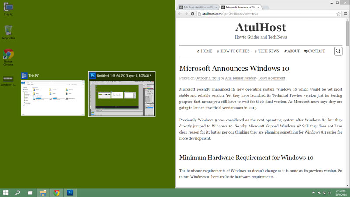Click Chrome page vertical scrollbar thumb
Screen dimensions: 350x197
click(347, 34)
